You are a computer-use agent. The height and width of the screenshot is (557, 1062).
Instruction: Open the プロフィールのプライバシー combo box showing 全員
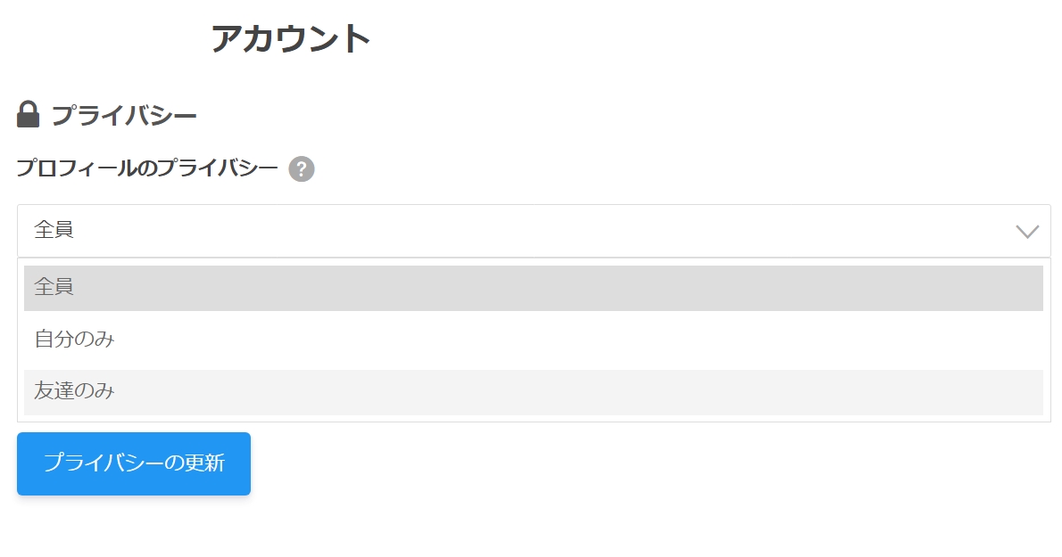pos(534,231)
